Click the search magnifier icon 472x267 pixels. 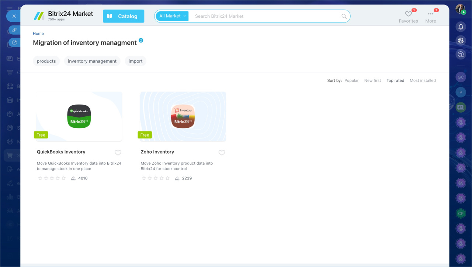pos(344,16)
